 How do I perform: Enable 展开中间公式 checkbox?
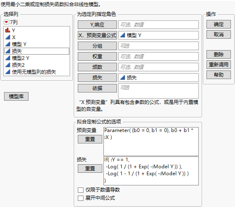pos(81,198)
